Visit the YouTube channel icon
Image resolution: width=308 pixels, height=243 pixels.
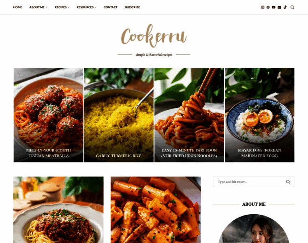(274, 7)
